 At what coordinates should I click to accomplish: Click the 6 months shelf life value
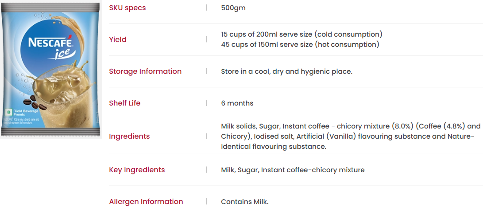(x=237, y=103)
